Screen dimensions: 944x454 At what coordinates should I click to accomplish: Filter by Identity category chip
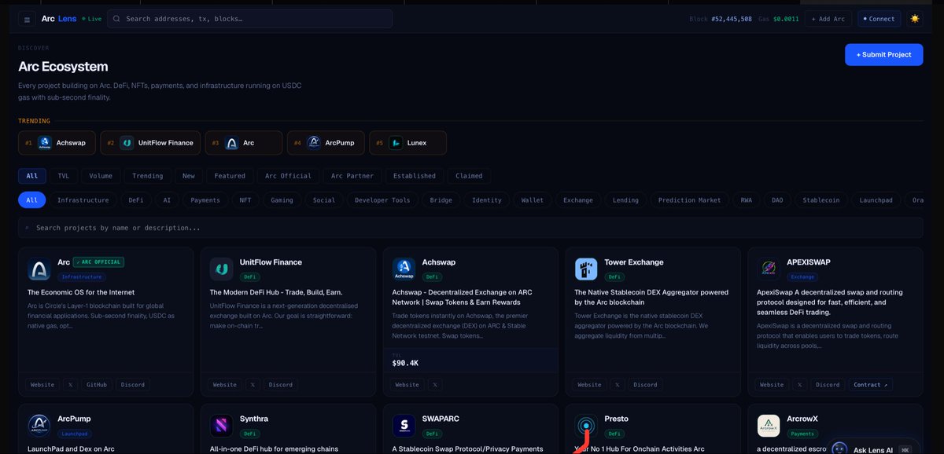[486, 200]
